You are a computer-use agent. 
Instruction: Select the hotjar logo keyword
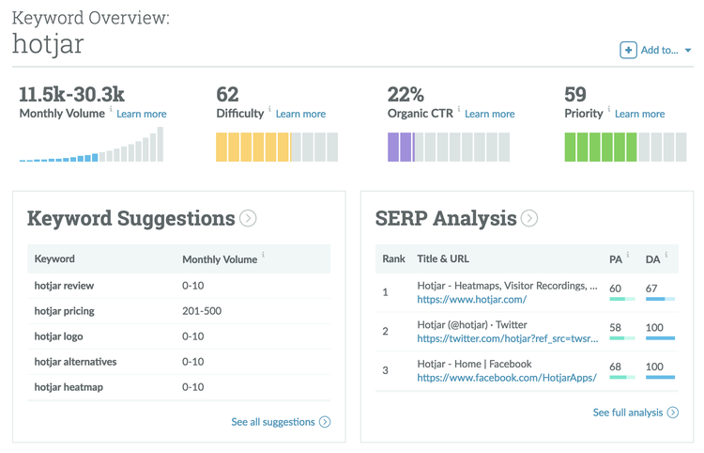pyautogui.click(x=58, y=336)
